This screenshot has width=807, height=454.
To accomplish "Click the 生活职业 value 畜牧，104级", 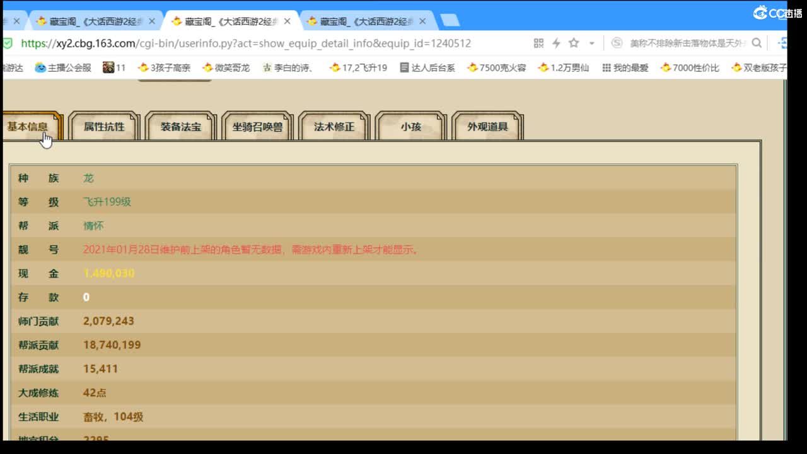I will pyautogui.click(x=113, y=417).
